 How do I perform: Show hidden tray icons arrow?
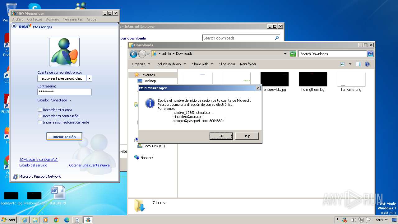tap(338, 220)
